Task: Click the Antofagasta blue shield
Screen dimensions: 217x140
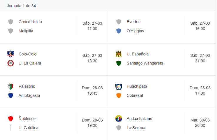Action: click(11, 95)
